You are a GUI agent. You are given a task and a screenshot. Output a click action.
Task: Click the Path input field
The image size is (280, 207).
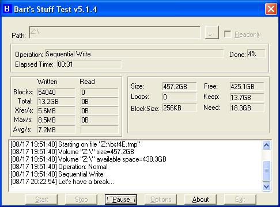click(x=115, y=33)
